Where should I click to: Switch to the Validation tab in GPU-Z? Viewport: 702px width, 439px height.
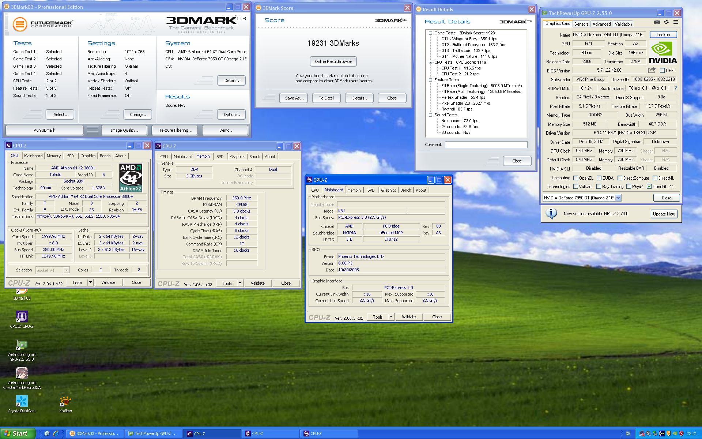[x=623, y=24]
